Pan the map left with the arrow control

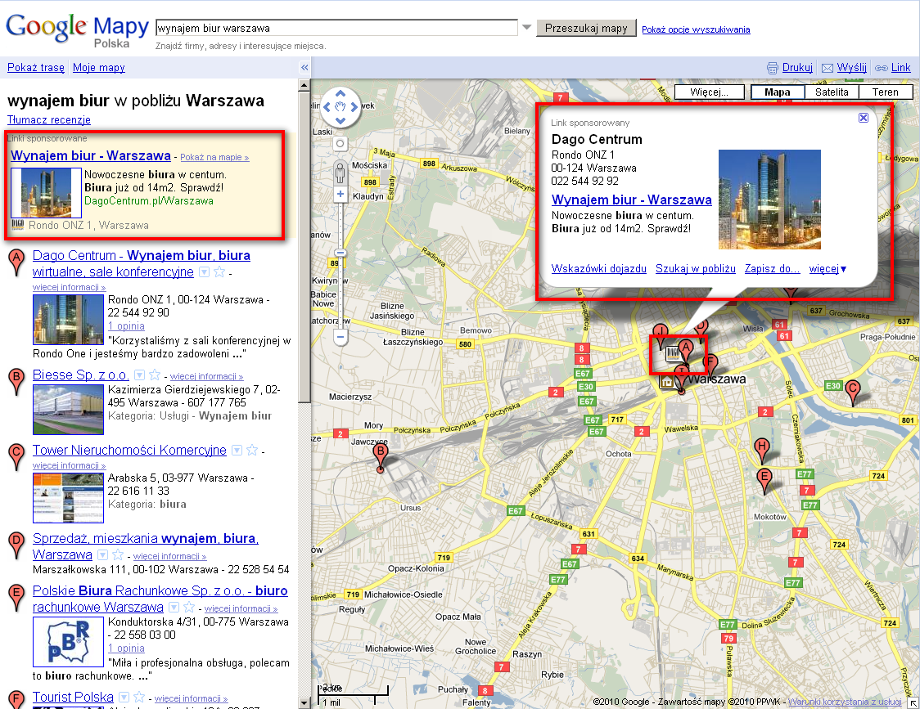(327, 107)
